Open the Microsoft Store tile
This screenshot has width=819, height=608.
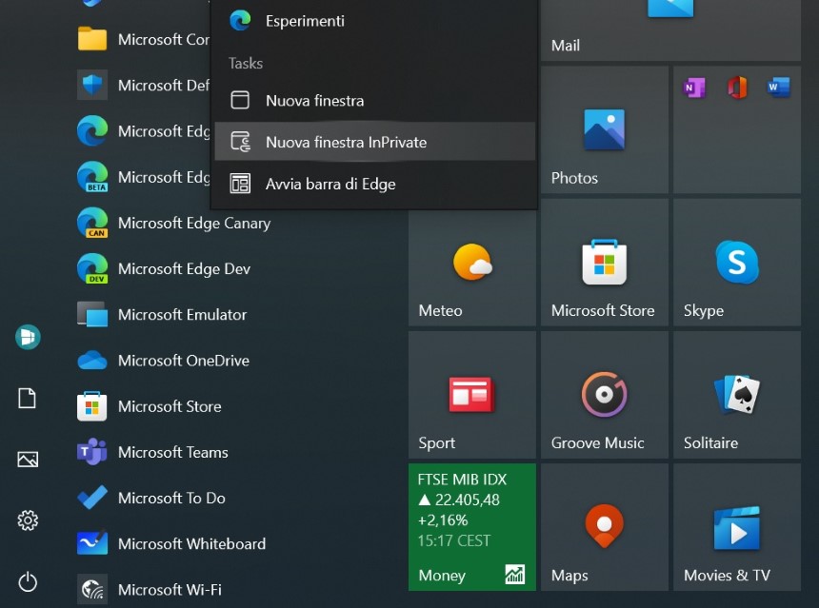605,263
